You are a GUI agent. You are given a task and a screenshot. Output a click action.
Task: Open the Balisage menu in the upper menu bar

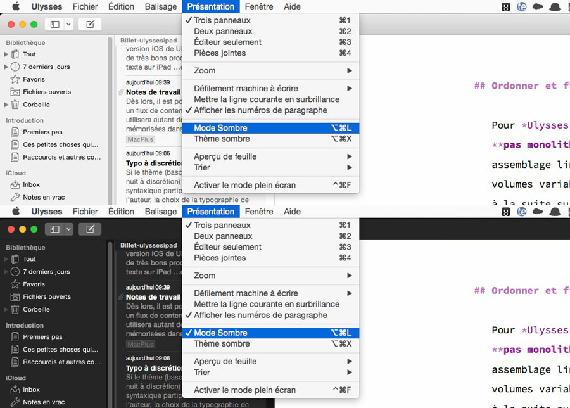coord(161,6)
